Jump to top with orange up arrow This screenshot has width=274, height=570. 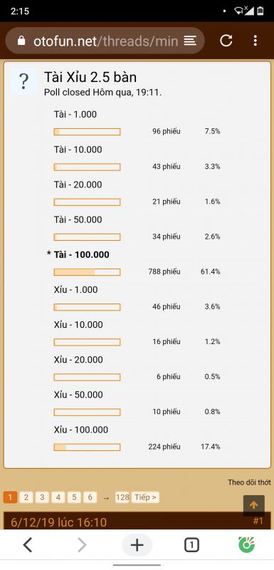click(x=254, y=505)
